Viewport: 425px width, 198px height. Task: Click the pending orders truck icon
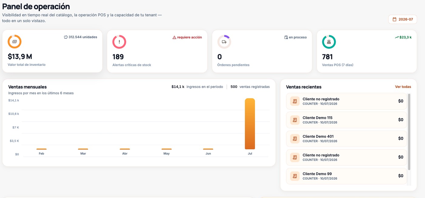coord(224,42)
